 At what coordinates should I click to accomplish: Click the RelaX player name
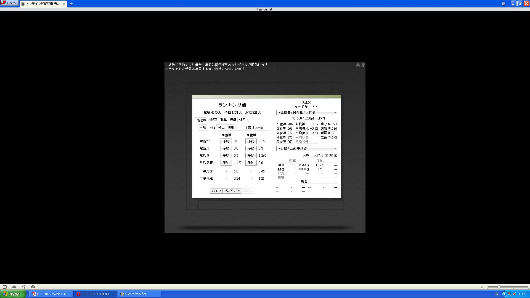pos(306,103)
